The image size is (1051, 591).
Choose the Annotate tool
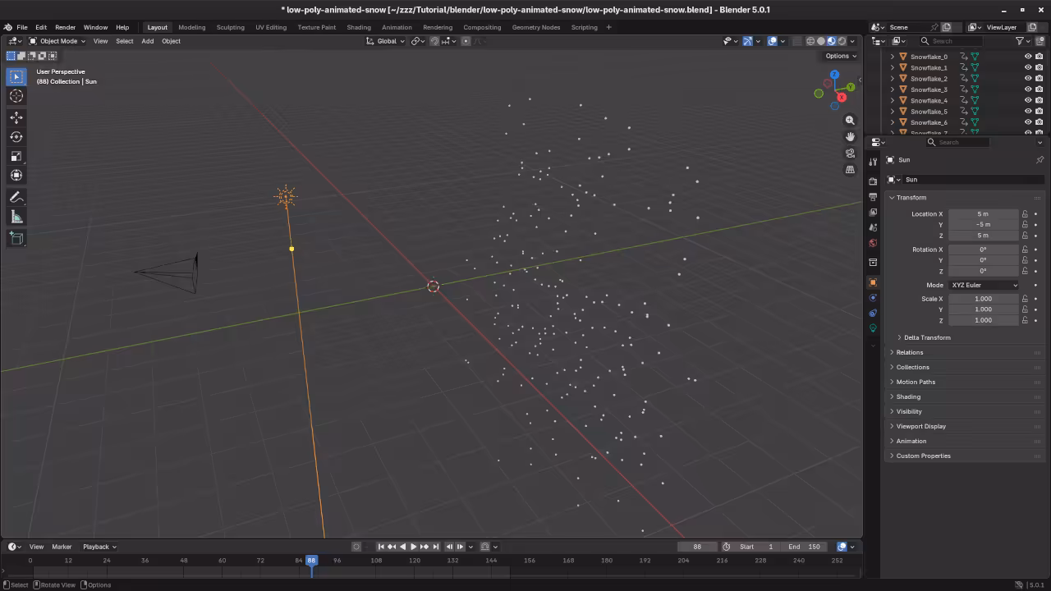click(16, 197)
